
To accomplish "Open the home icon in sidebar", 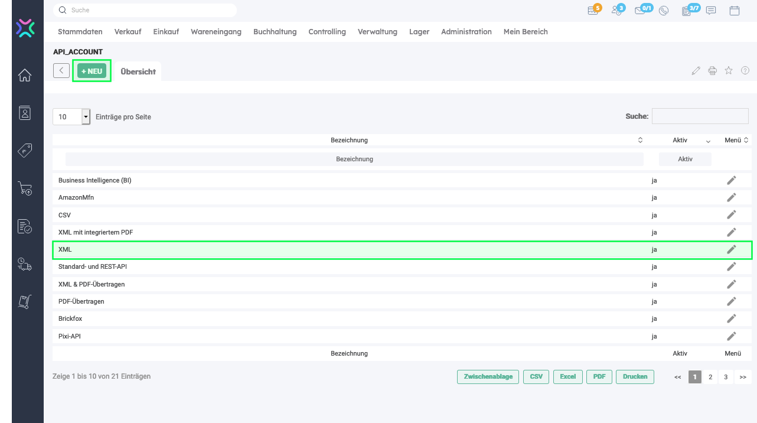I will (25, 76).
